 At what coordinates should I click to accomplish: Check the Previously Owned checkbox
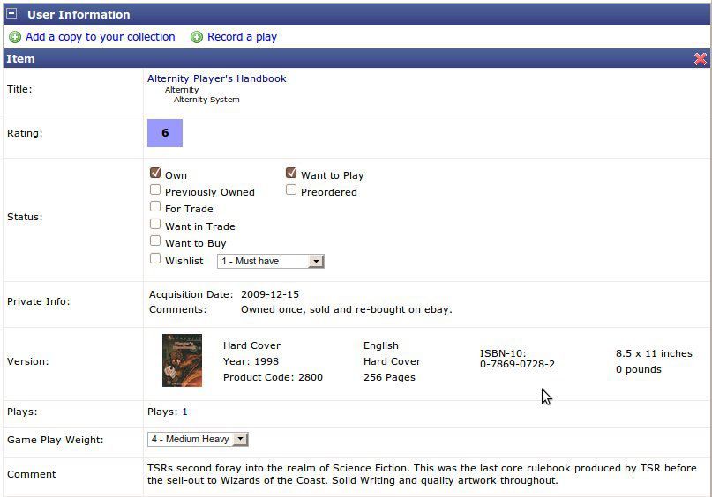155,189
